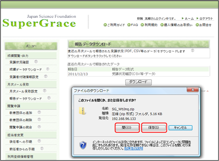Click 保存(S) to save the file
219x161 pixels.
click(x=154, y=128)
